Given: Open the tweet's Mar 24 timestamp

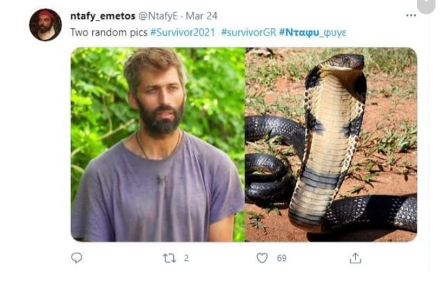Looking at the screenshot, I should [x=202, y=16].
